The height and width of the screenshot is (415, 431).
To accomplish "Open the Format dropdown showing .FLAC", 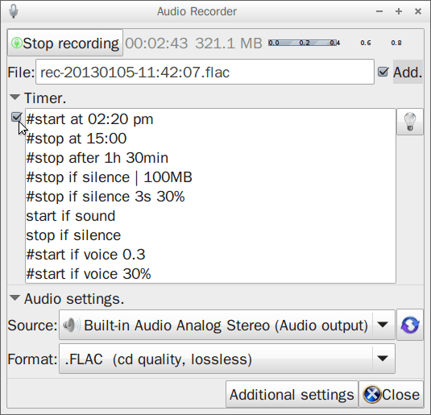I will (x=227, y=359).
